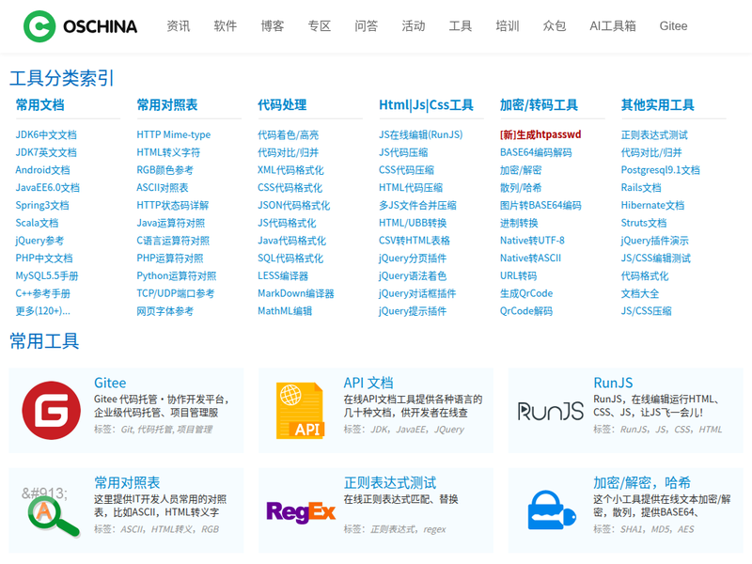The height and width of the screenshot is (564, 752).
Task: Click the 加密/解密，哈希 card title
Action: [x=642, y=482]
